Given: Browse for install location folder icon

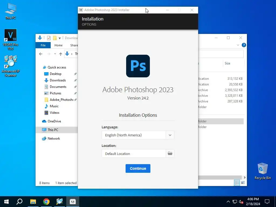Looking at the screenshot, I should (x=170, y=153).
